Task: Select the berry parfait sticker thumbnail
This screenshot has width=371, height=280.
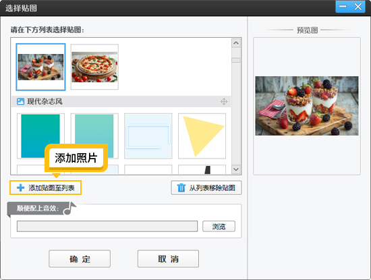Action: click(x=40, y=67)
